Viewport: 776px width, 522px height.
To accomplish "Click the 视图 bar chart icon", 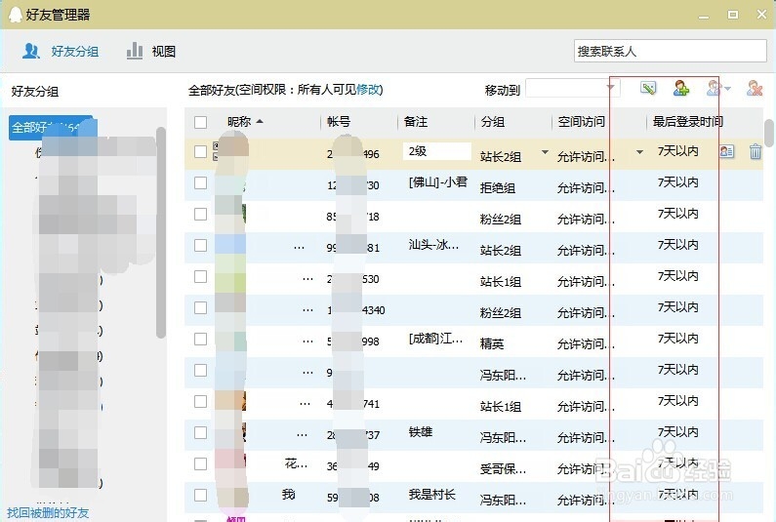I will (135, 51).
